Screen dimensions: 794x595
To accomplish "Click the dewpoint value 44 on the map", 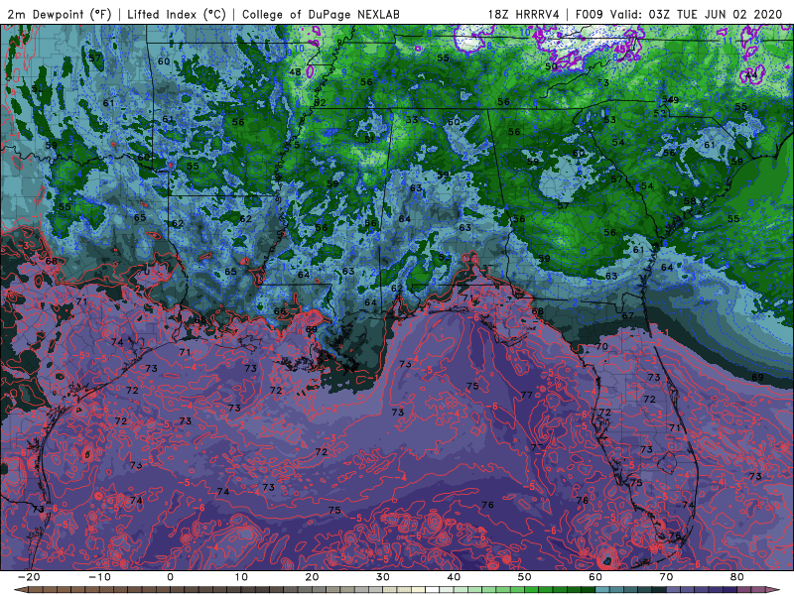I will [x=752, y=75].
